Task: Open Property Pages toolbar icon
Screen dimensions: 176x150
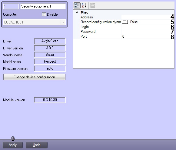Action: coord(93,5)
